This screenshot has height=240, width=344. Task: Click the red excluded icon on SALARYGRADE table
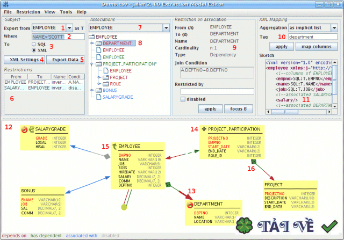coord(24,130)
